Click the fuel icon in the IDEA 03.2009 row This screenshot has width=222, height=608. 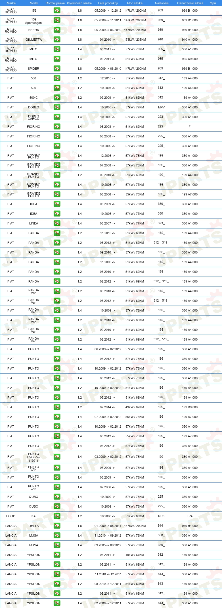pos(57,204)
